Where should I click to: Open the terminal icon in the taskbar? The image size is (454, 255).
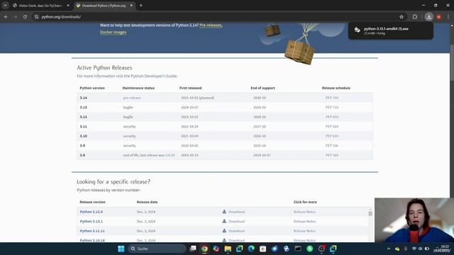click(x=298, y=249)
